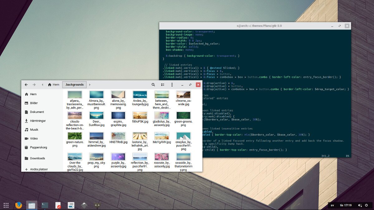The width and height of the screenshot is (374, 210).
Task: Open the application grid launcher
Action: [x=6, y=205]
